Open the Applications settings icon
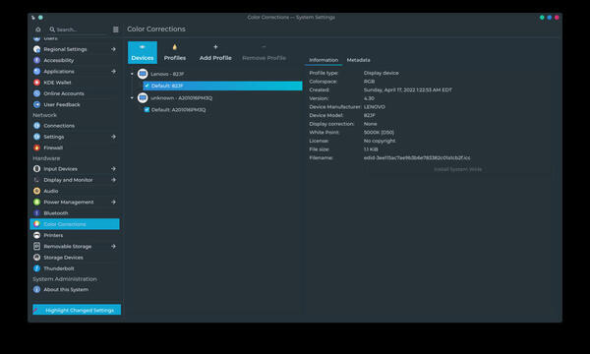This screenshot has width=590, height=354. (x=37, y=72)
